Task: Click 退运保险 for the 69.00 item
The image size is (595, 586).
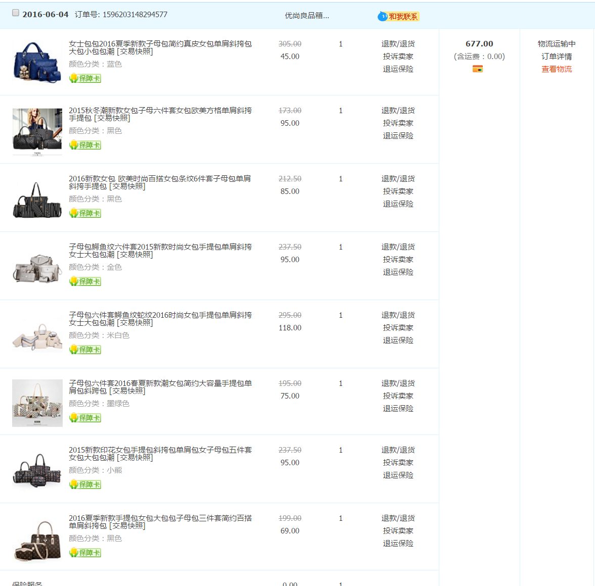Action: coord(398,544)
